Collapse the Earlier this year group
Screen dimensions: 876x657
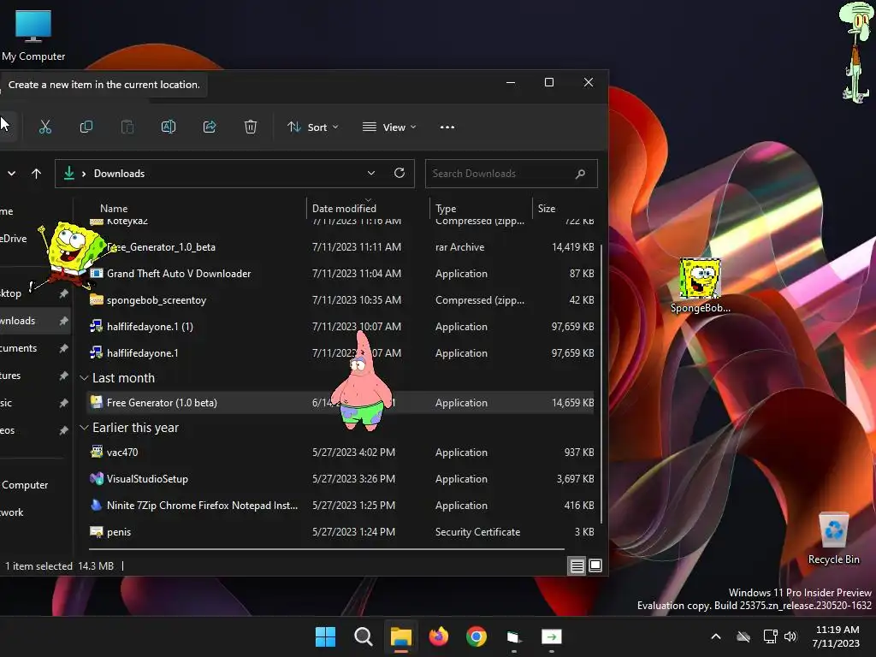pos(84,428)
